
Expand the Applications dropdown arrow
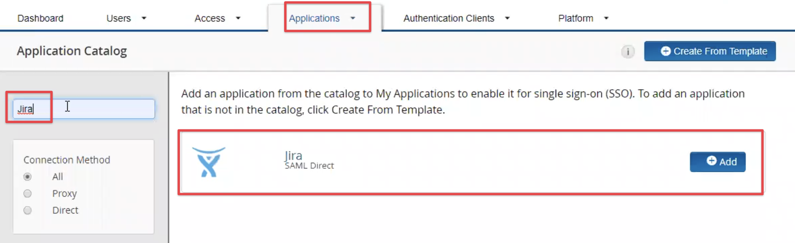(353, 18)
